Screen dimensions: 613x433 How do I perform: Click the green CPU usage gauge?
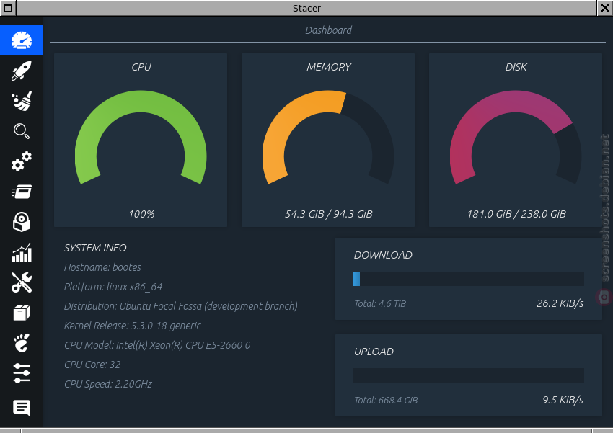[141, 138]
